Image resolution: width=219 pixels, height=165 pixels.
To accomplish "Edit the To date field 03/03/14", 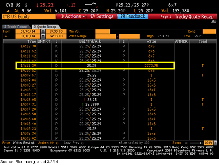I will click(28, 36).
